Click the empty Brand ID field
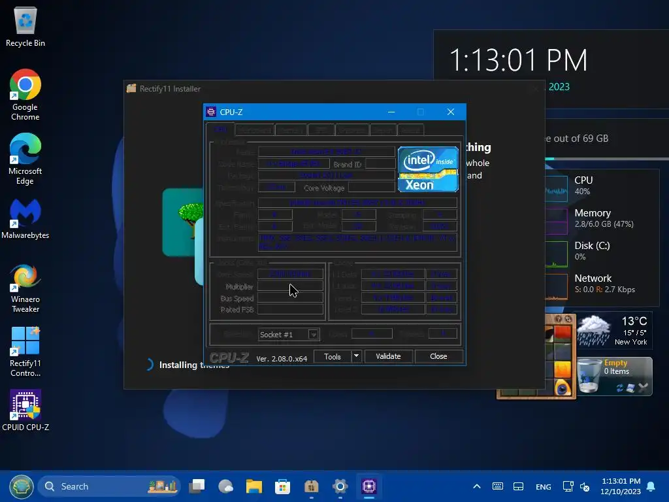 [380, 163]
